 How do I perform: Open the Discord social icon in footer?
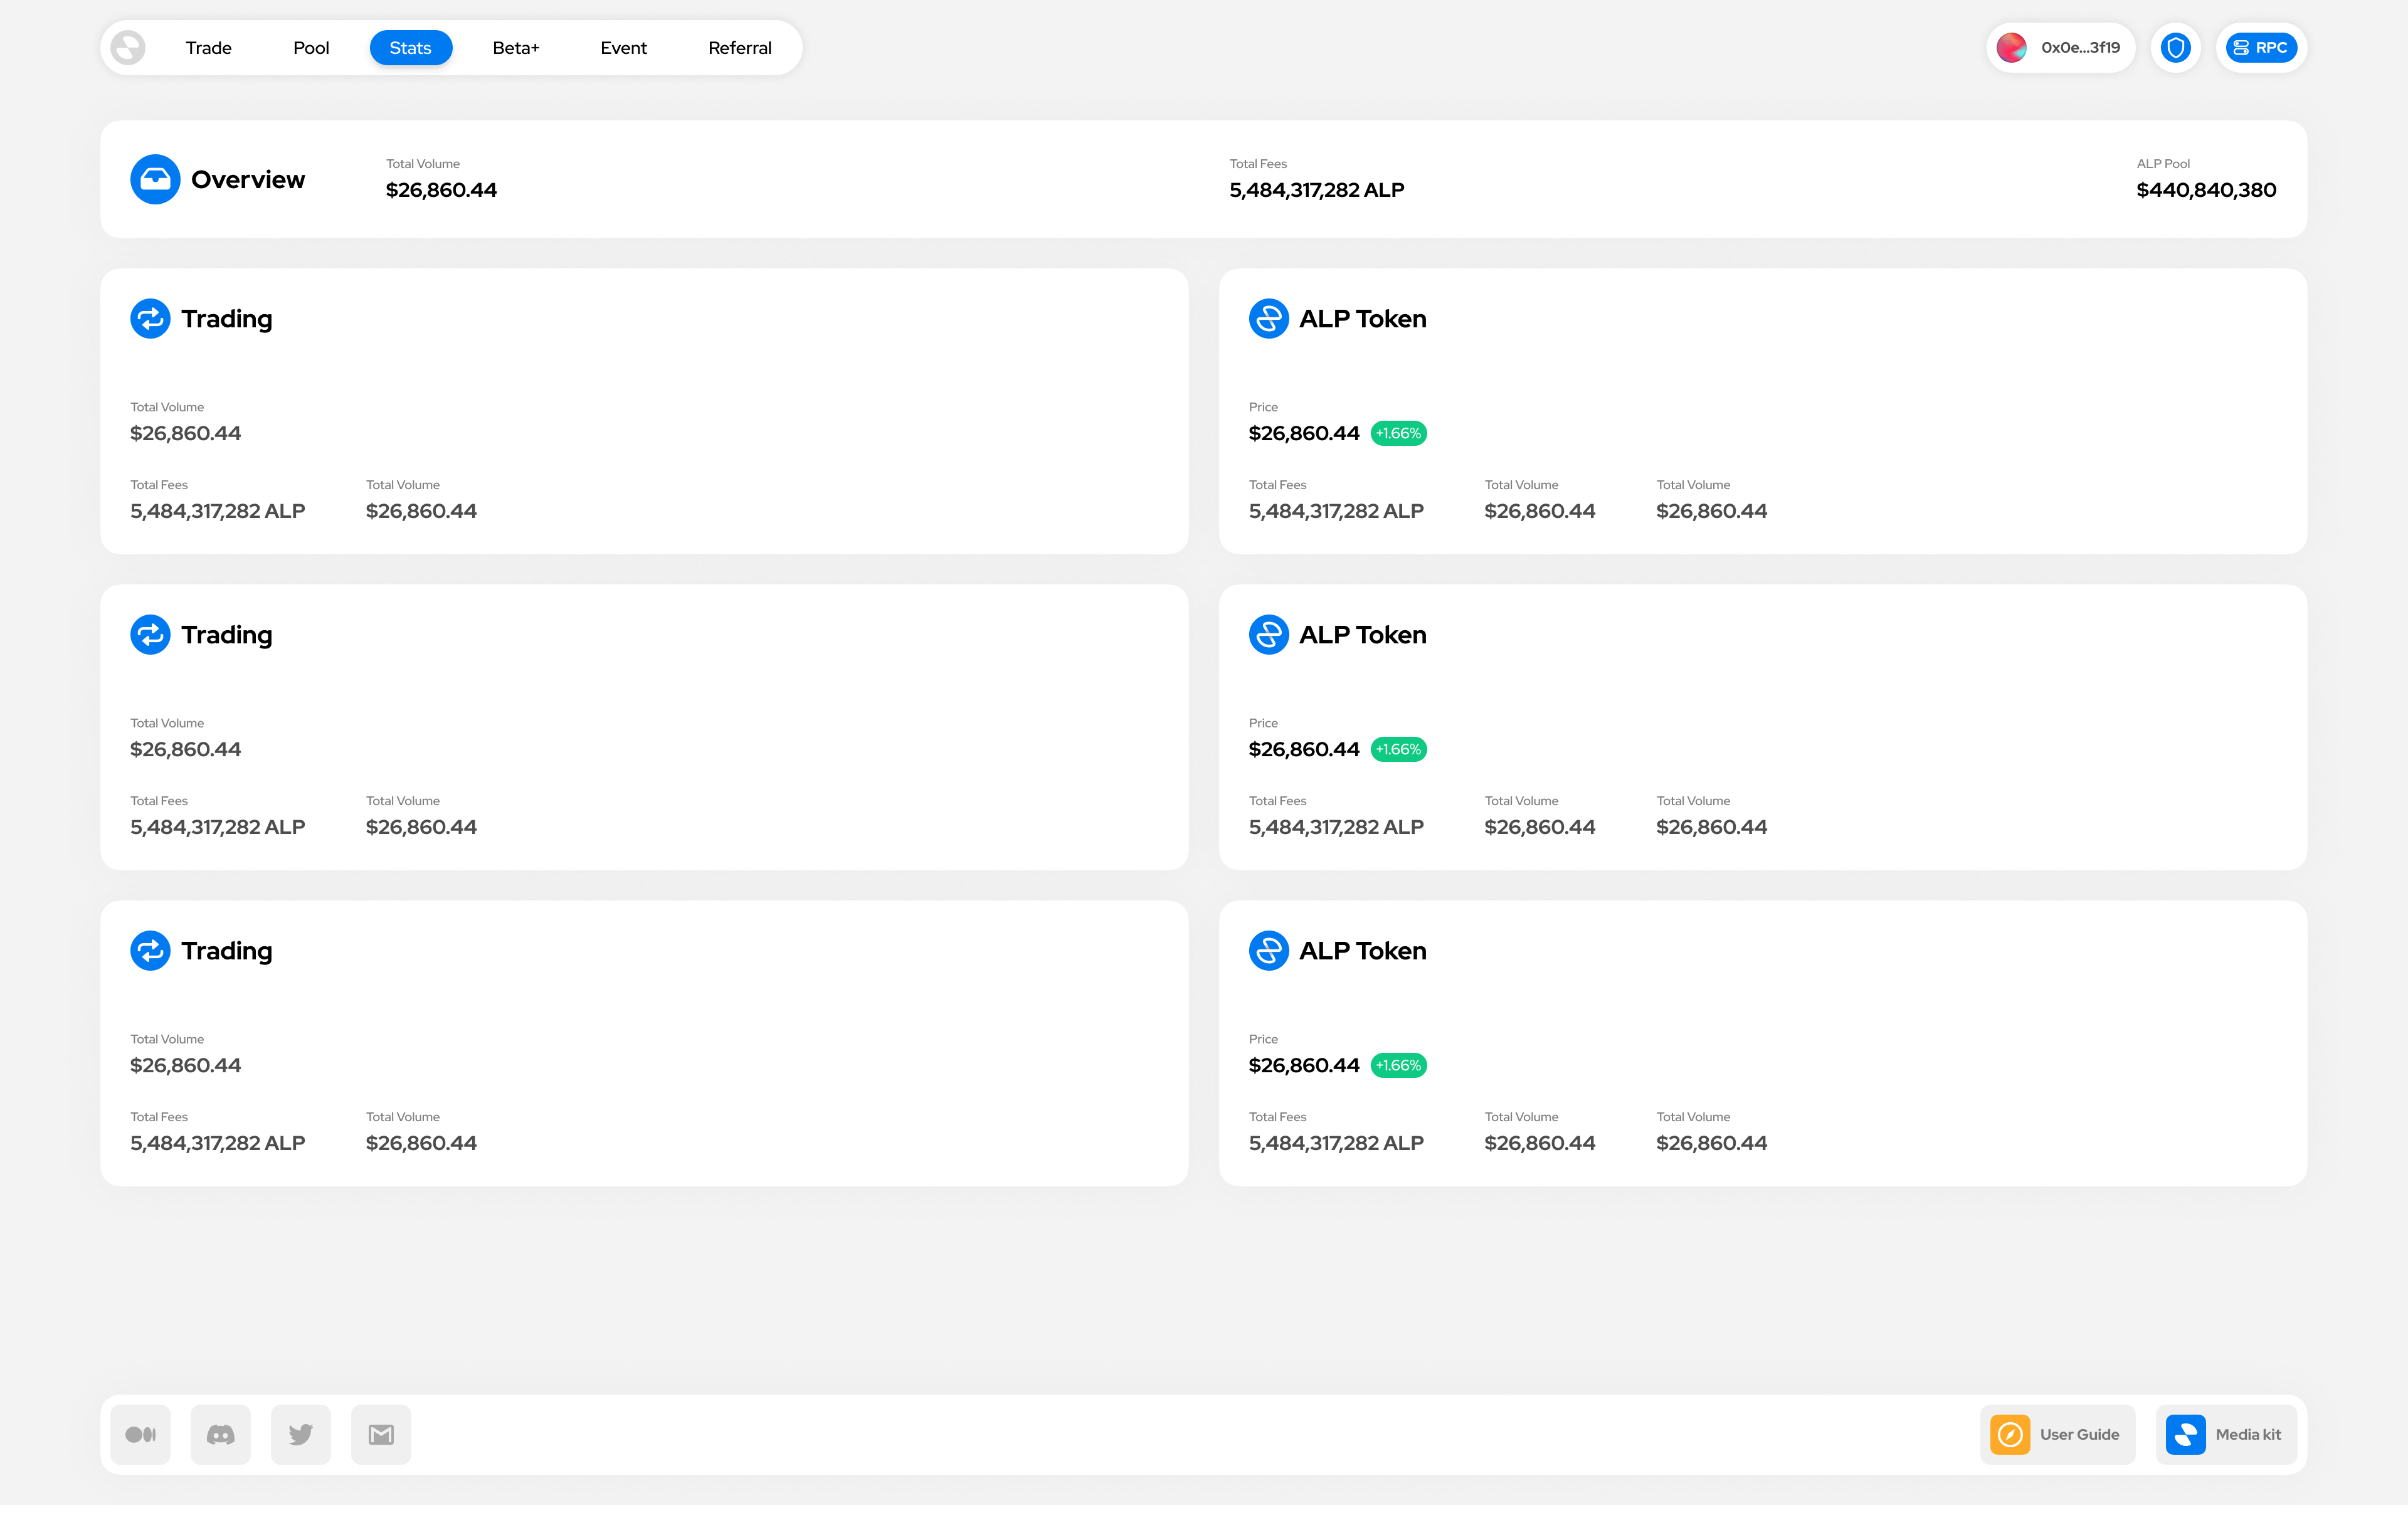coord(221,1435)
